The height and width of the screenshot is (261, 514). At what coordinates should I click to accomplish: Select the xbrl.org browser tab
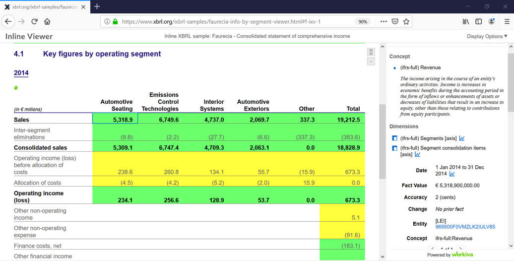point(45,7)
